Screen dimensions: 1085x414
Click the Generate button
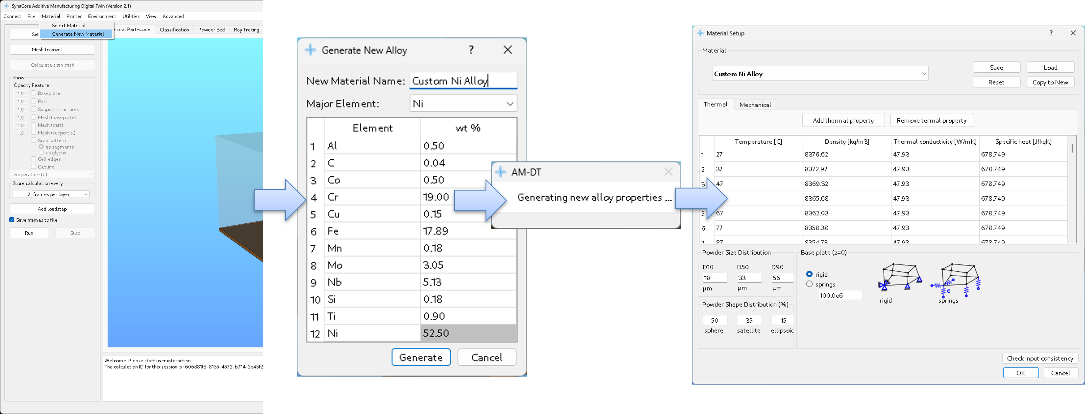click(x=421, y=357)
